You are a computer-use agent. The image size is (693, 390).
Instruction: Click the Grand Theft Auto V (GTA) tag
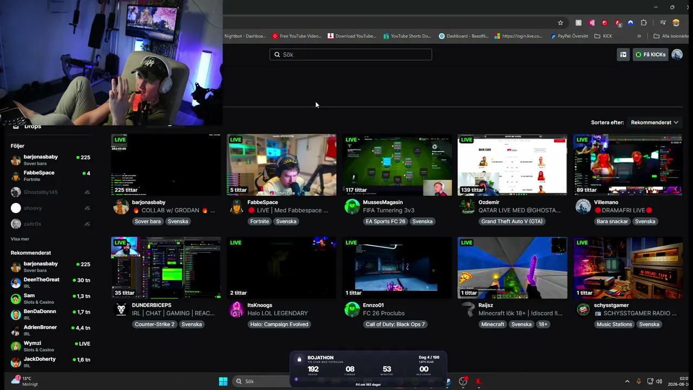pyautogui.click(x=512, y=222)
